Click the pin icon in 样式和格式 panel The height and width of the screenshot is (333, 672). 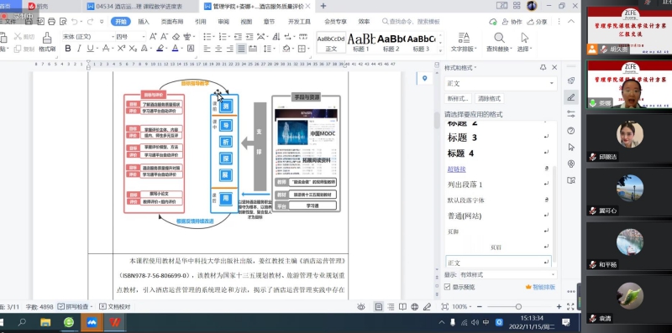pyautogui.click(x=543, y=68)
